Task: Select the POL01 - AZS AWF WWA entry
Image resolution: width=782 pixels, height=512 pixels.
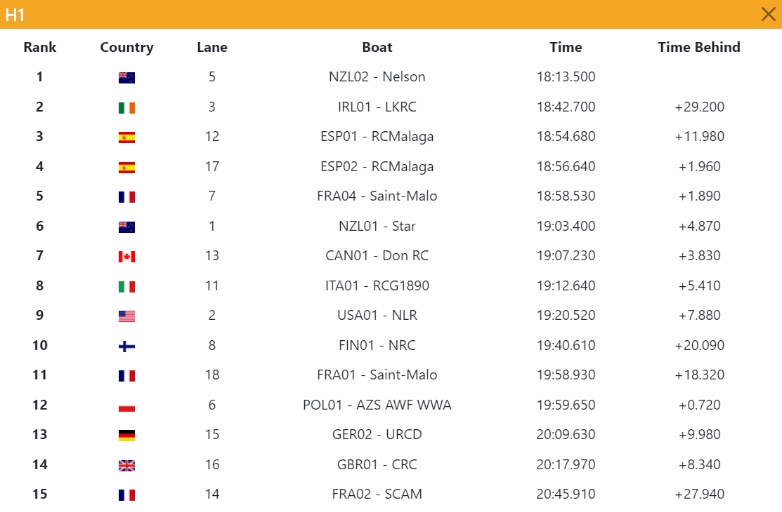Action: pyautogui.click(x=377, y=405)
